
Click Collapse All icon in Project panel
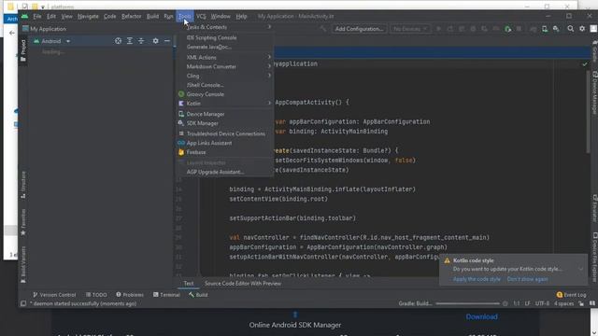click(141, 41)
